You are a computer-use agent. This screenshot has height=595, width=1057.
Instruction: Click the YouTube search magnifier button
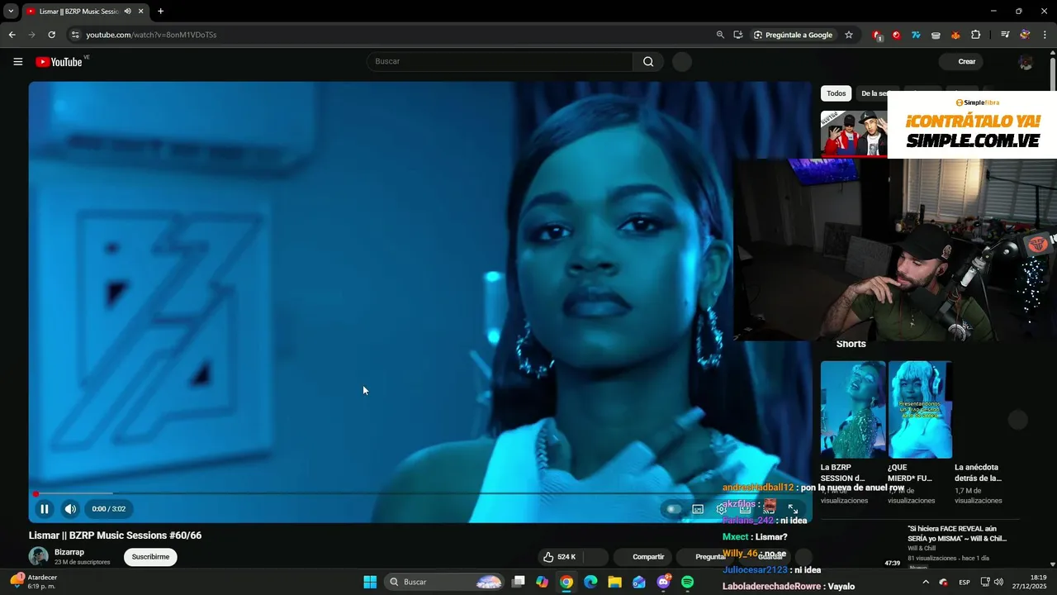pos(648,61)
